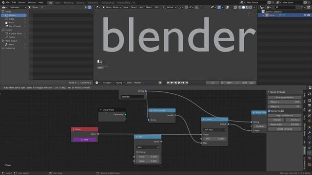Open the Min Max dropdown in Clamp node

[214, 130]
